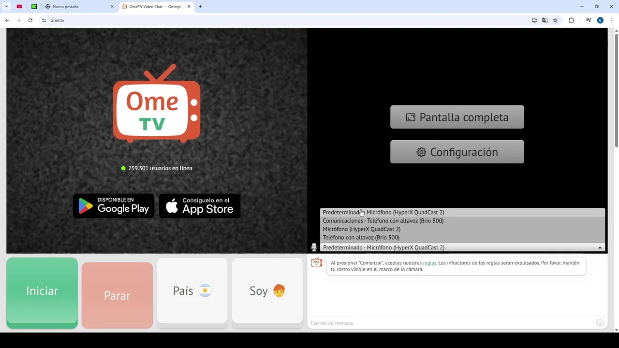The height and width of the screenshot is (348, 619).
Task: Reload the ome.tv page
Action: point(30,20)
